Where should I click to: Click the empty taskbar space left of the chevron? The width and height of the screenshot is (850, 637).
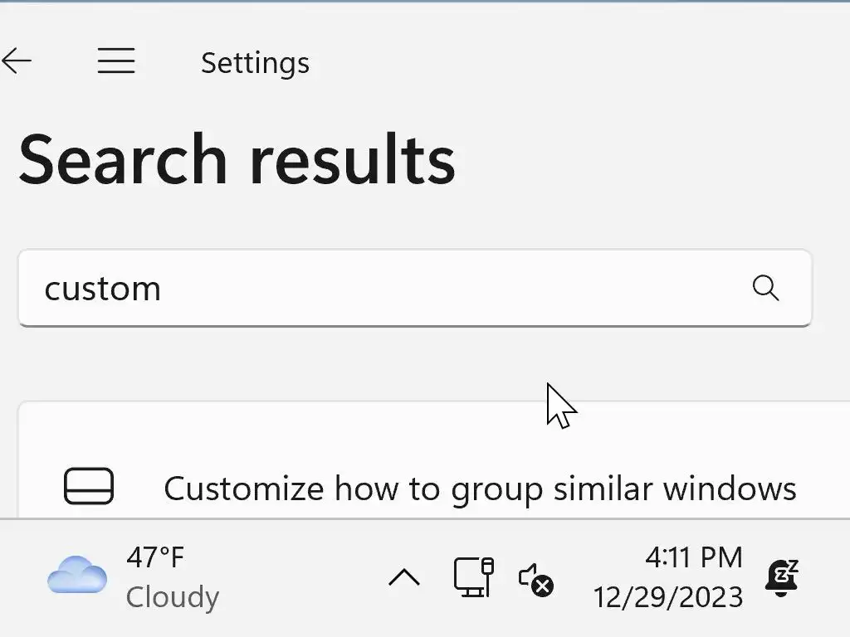pos(307,577)
